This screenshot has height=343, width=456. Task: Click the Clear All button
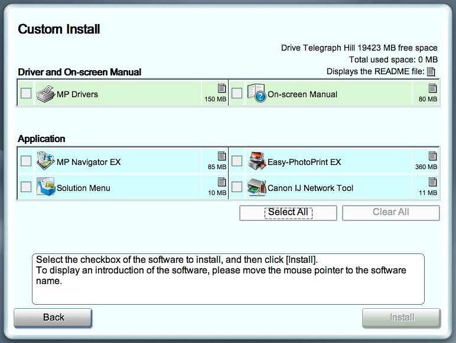(390, 212)
